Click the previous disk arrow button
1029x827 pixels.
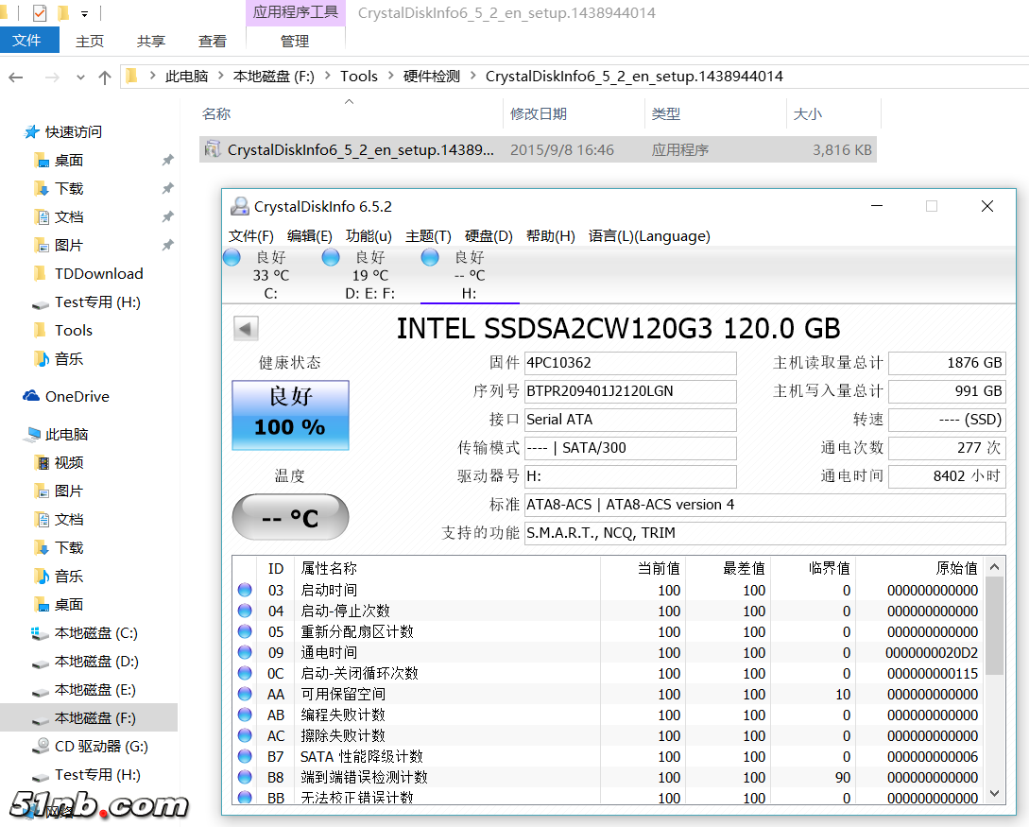246,329
